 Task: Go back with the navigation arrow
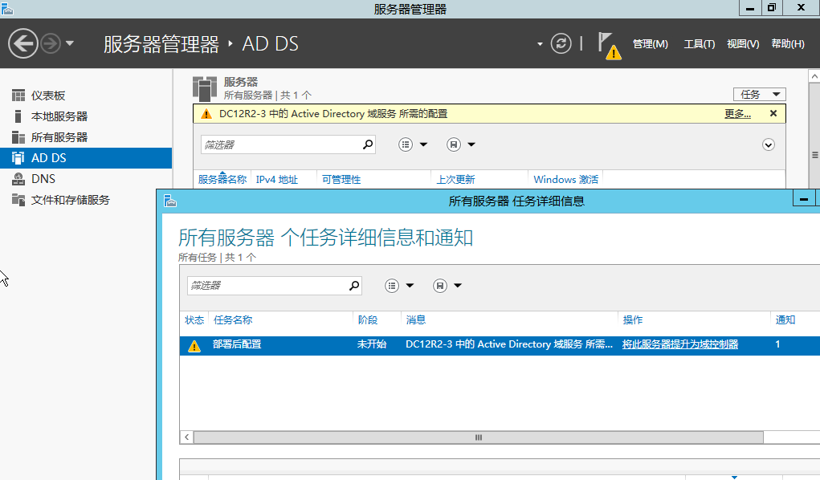23,43
